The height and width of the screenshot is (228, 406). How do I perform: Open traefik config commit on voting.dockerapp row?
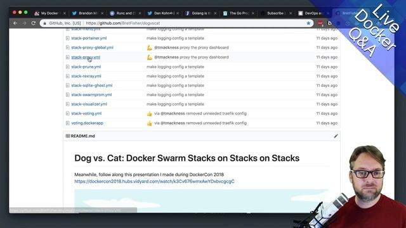(200, 123)
